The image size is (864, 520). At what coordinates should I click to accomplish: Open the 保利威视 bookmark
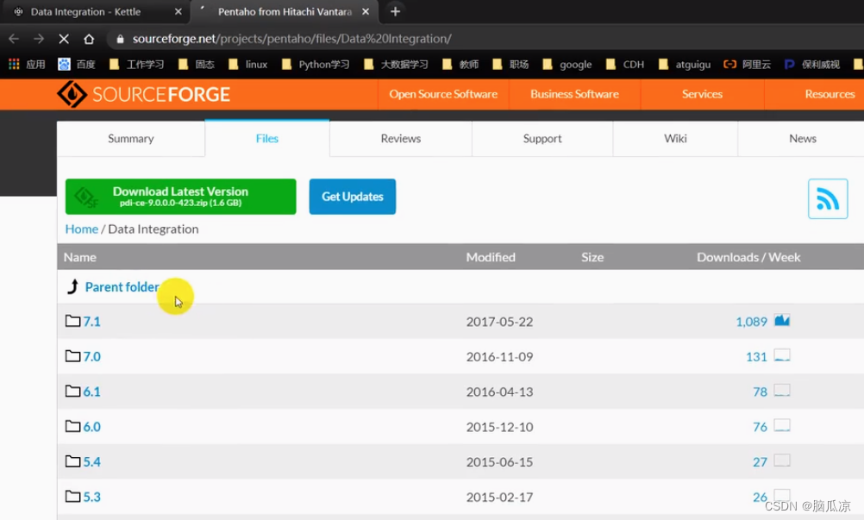[x=812, y=65]
